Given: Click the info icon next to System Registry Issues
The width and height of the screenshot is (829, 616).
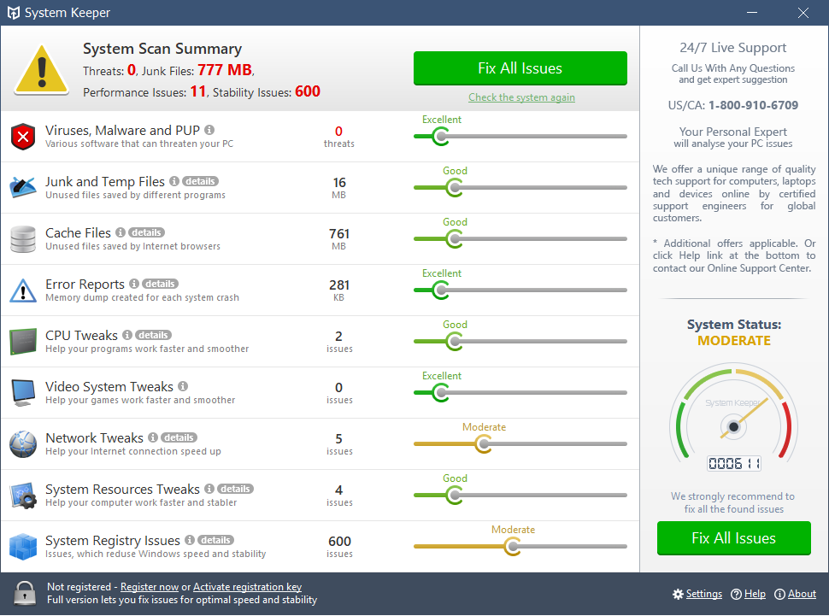Looking at the screenshot, I should [190, 540].
